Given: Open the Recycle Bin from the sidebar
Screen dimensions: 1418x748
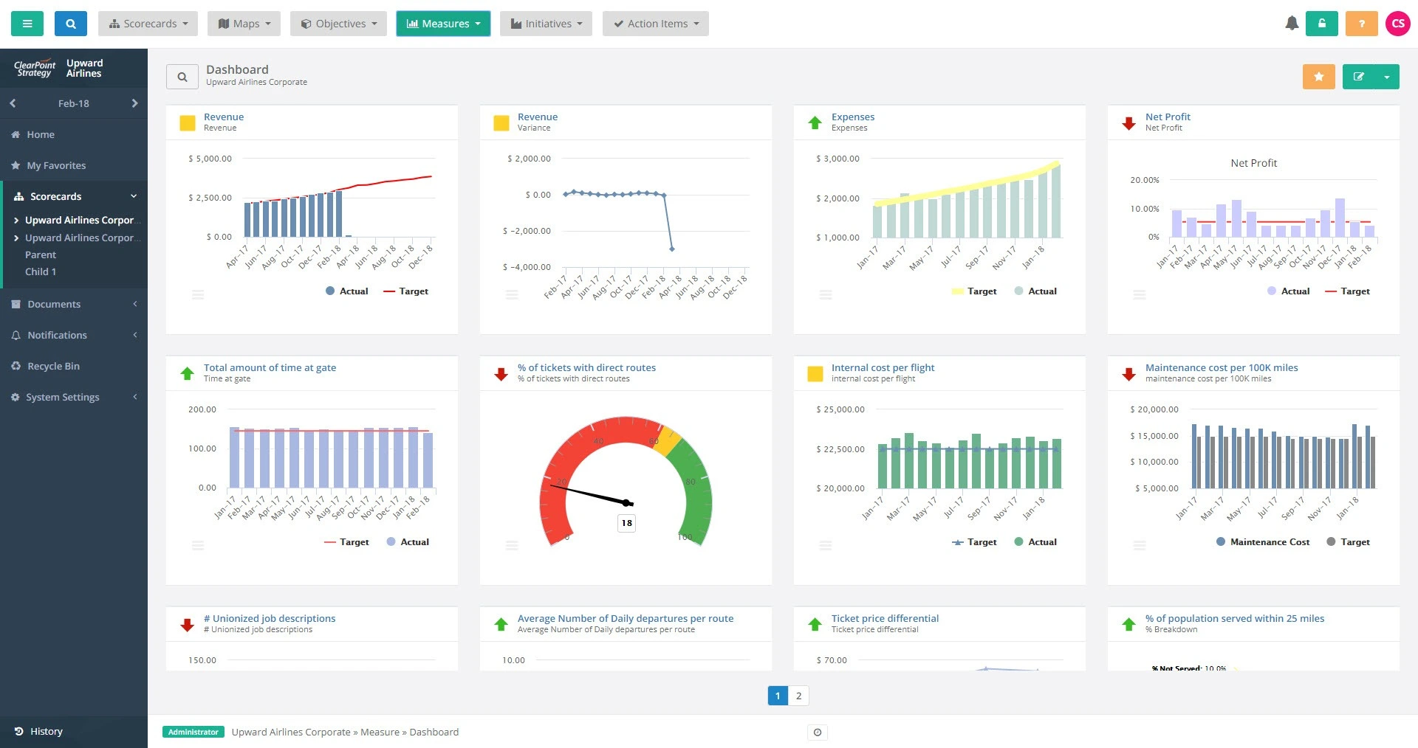Looking at the screenshot, I should click(x=53, y=365).
